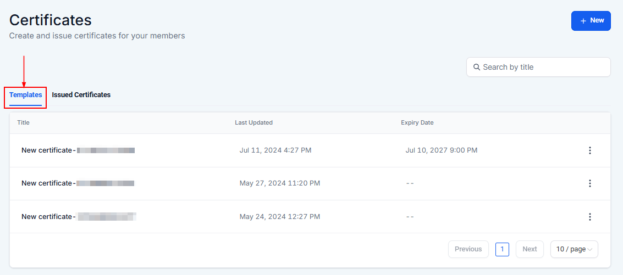Open the Issued Certificates tab
623x275 pixels.
coord(81,95)
